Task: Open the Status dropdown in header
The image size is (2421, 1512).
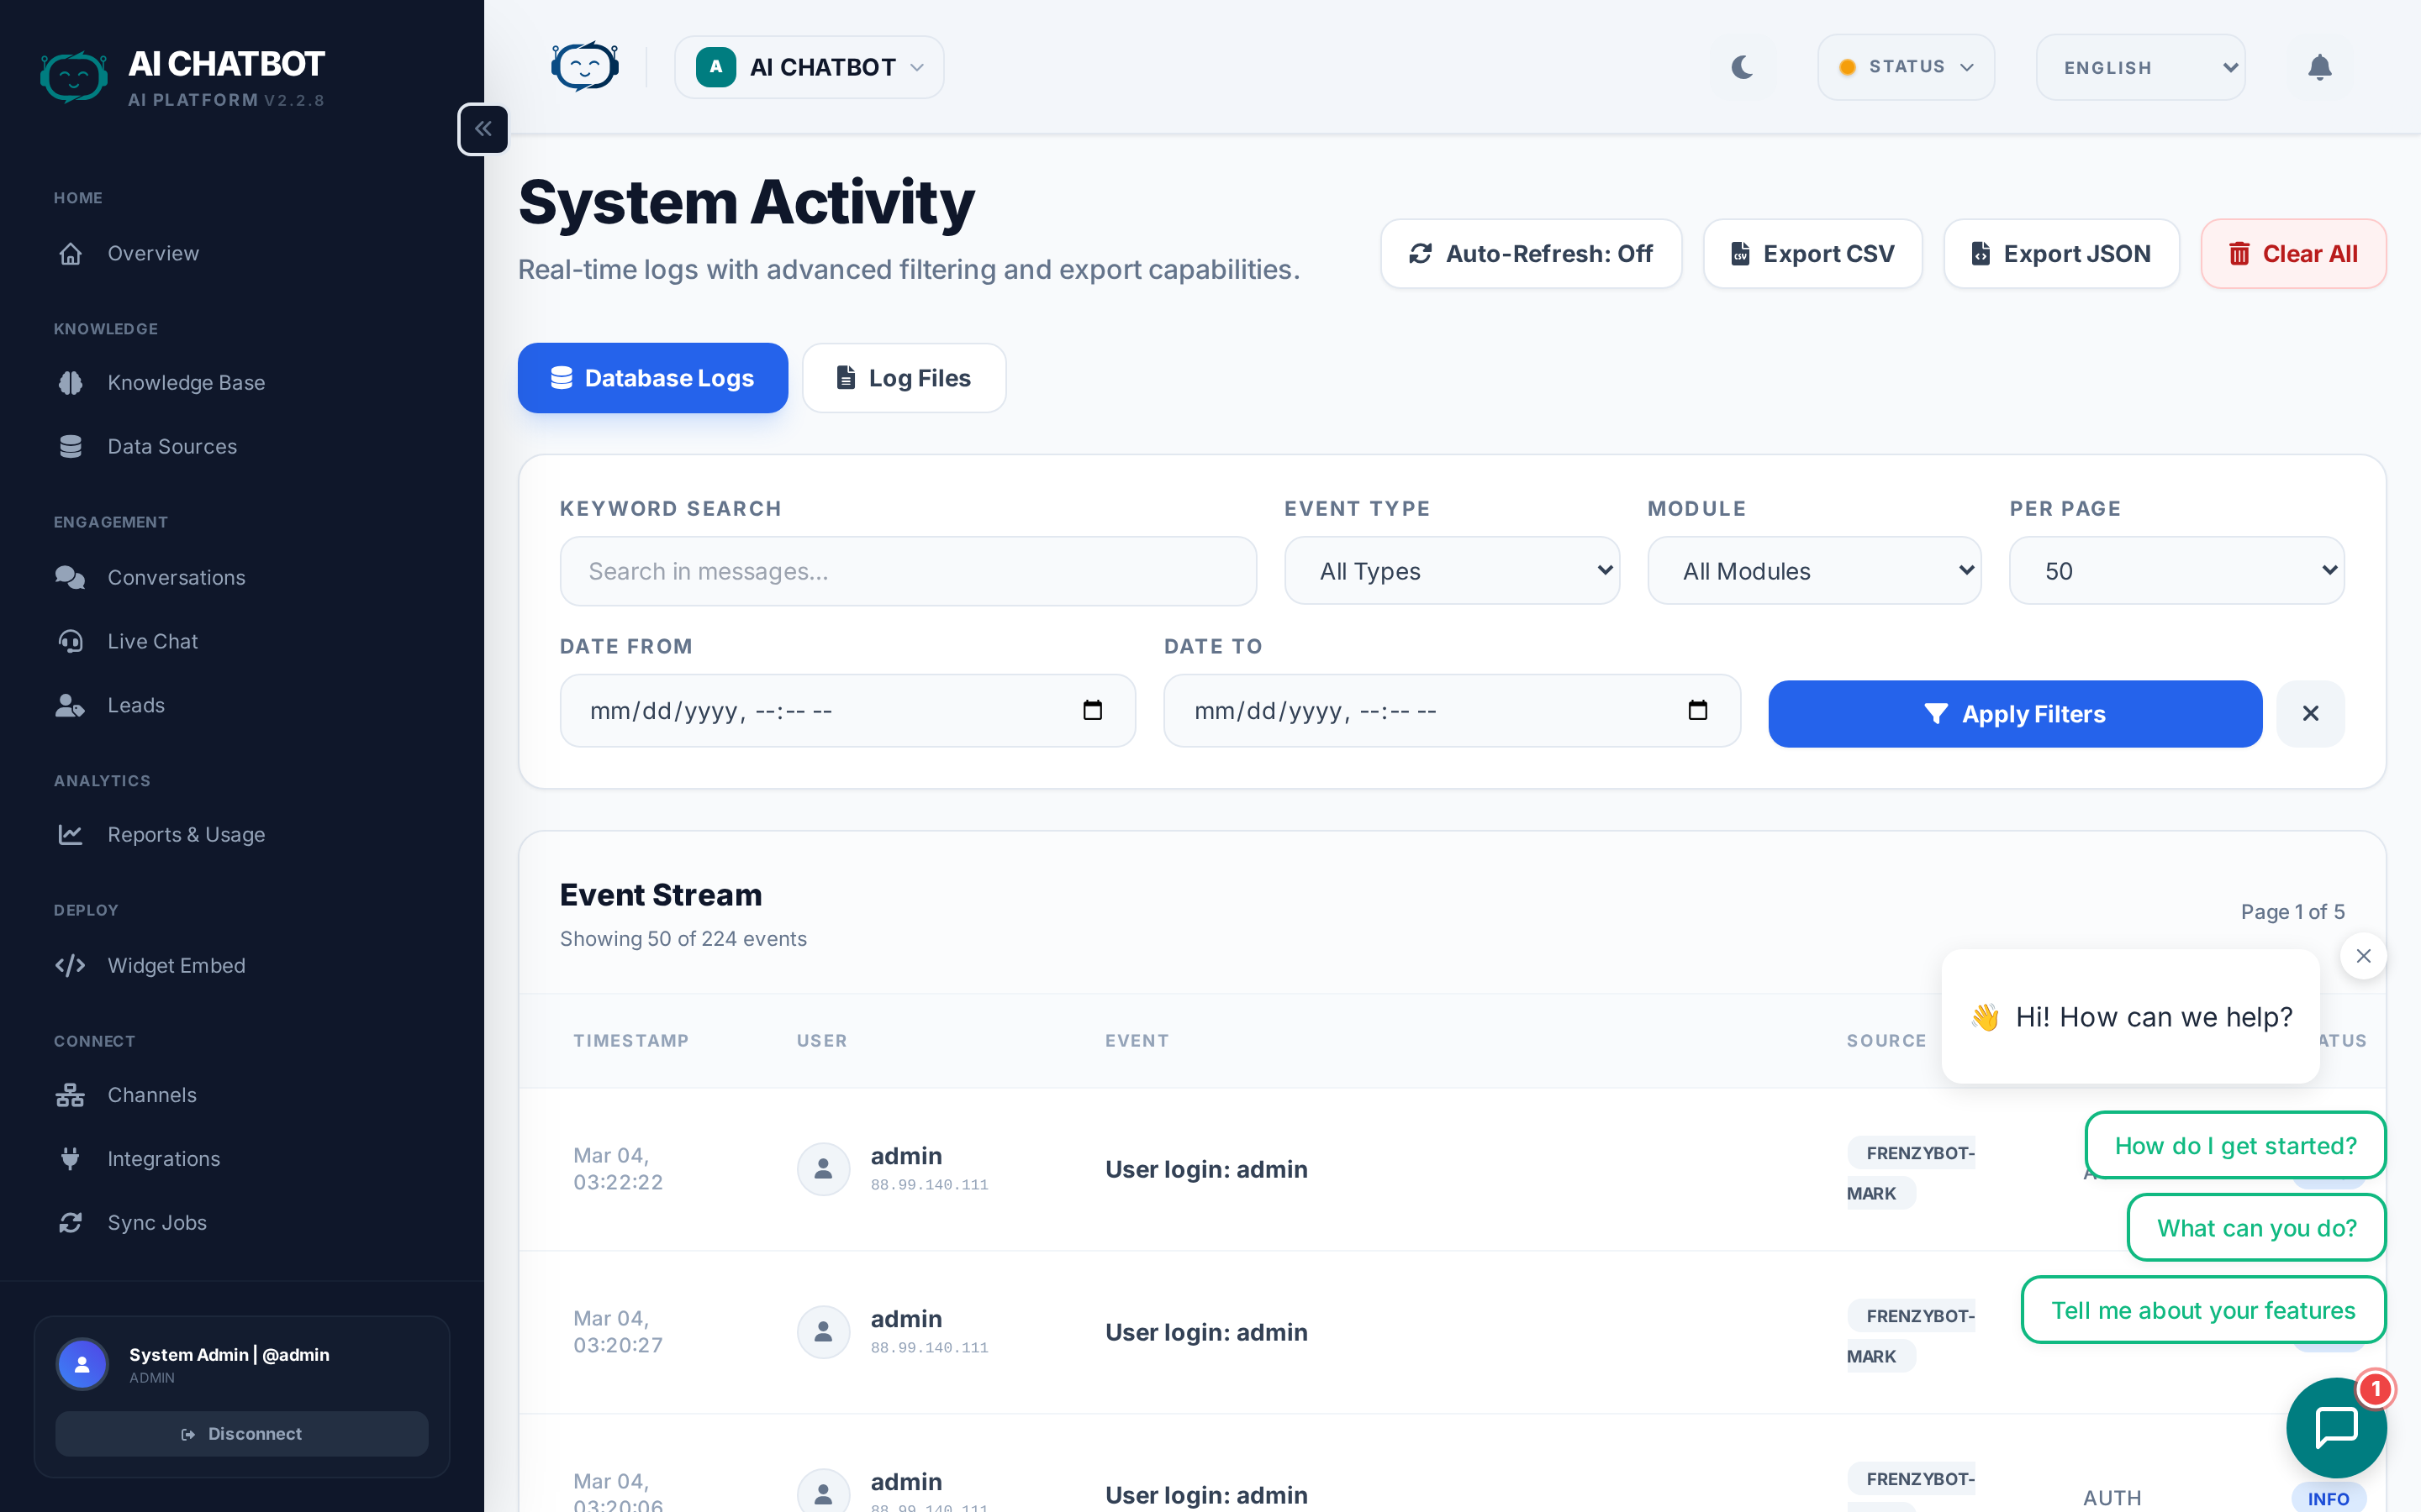Action: (x=1906, y=67)
